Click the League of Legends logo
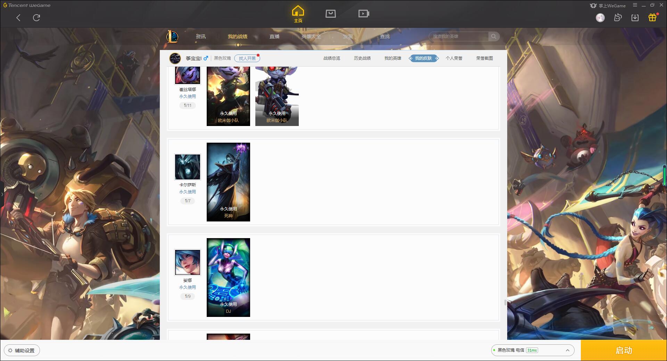Viewport: 667px width, 361px height. tap(172, 36)
